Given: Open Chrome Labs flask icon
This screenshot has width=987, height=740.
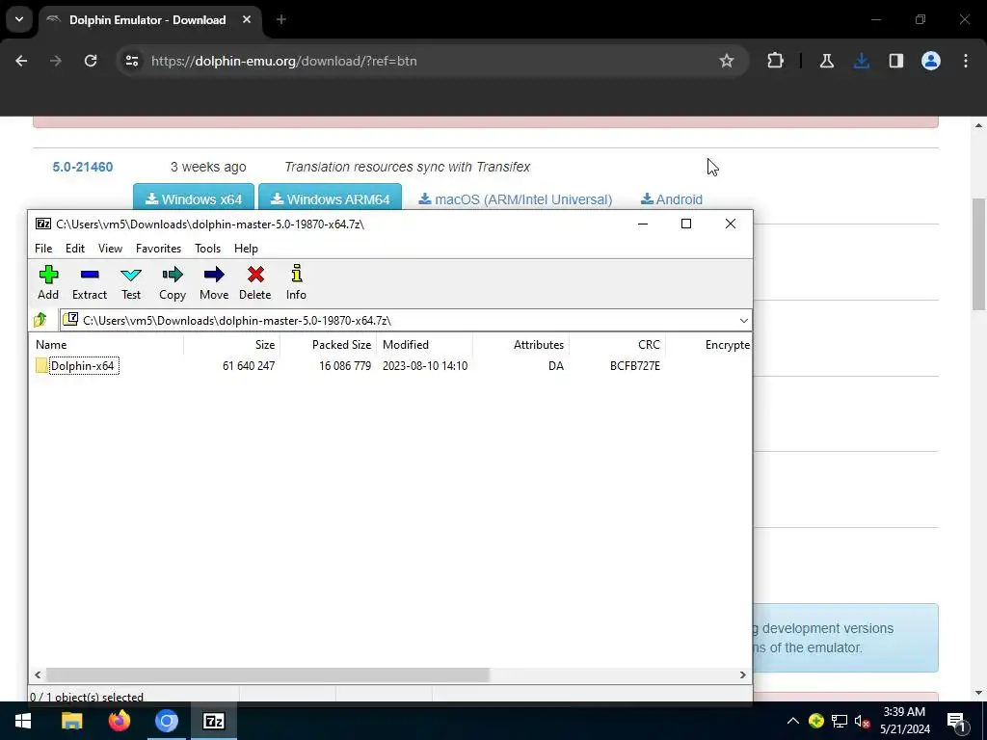Looking at the screenshot, I should point(826,61).
